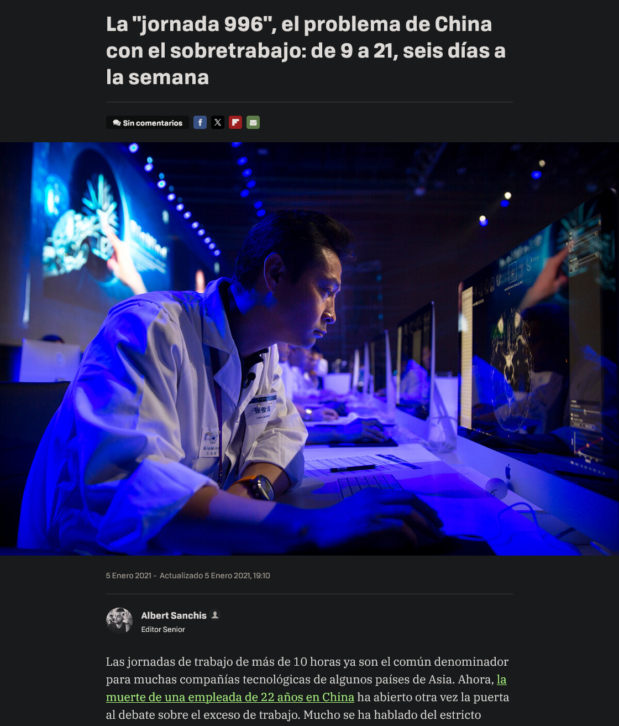Screen dimensions: 619x726
Task: Click Albert Sanchis's avatar photo
Action: (119, 620)
